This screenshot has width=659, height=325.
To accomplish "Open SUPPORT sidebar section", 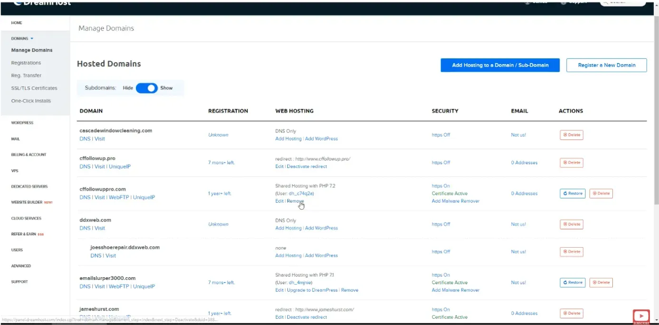I will (19, 282).
